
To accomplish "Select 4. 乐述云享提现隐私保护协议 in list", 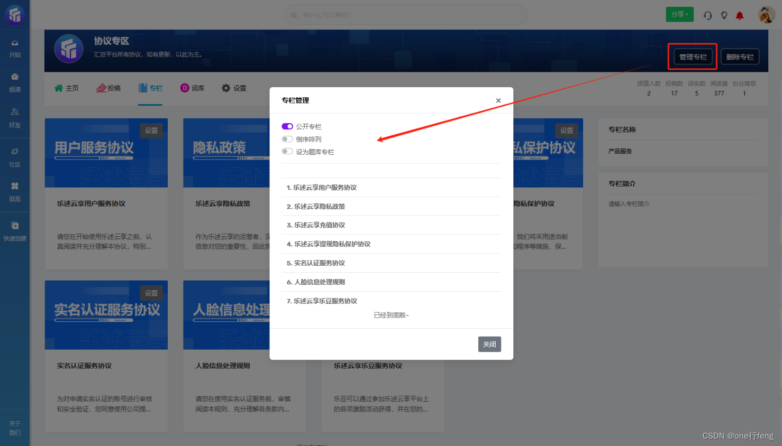I will pyautogui.click(x=391, y=244).
